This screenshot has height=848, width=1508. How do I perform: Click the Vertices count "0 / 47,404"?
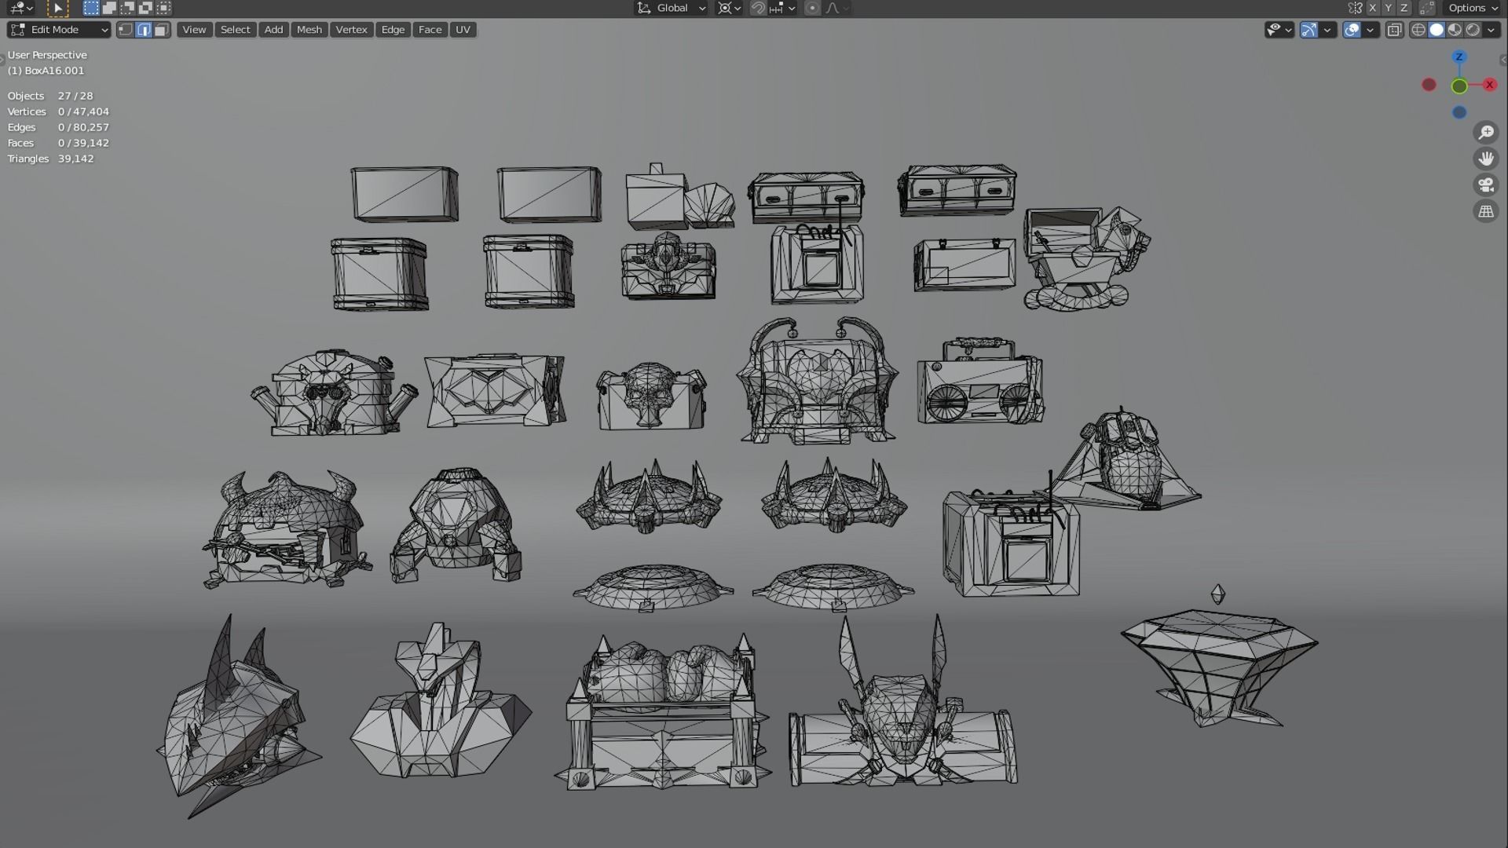click(x=83, y=111)
